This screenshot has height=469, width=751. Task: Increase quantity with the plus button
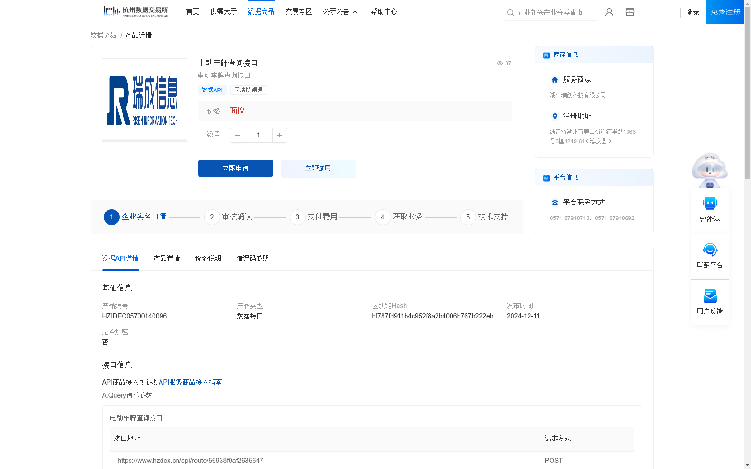pos(280,135)
